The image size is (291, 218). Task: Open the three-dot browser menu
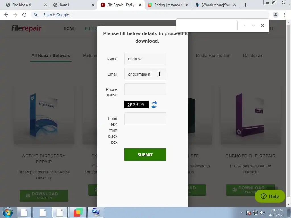(285, 15)
